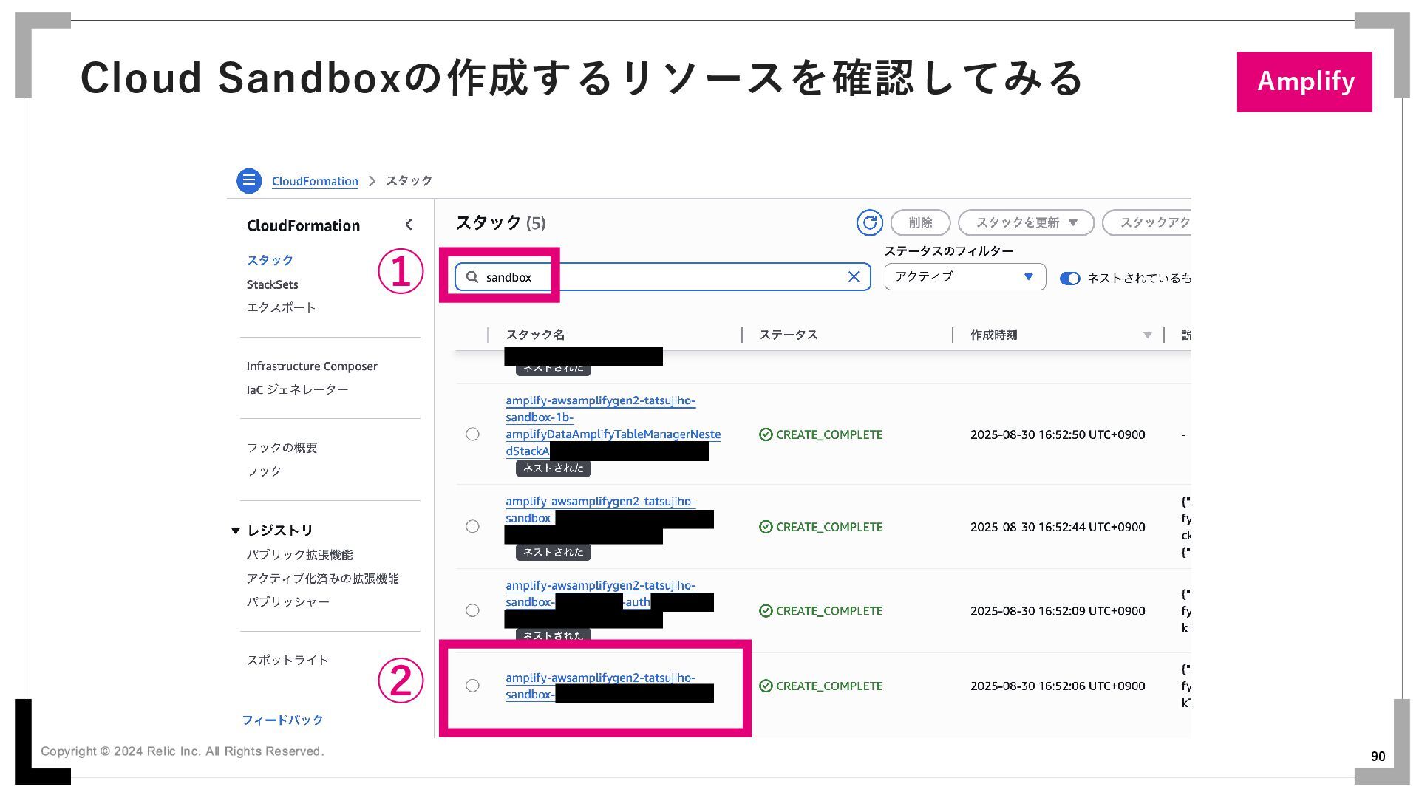
Task: Collapse the CloudFormation sidebar chevron
Action: tap(409, 225)
